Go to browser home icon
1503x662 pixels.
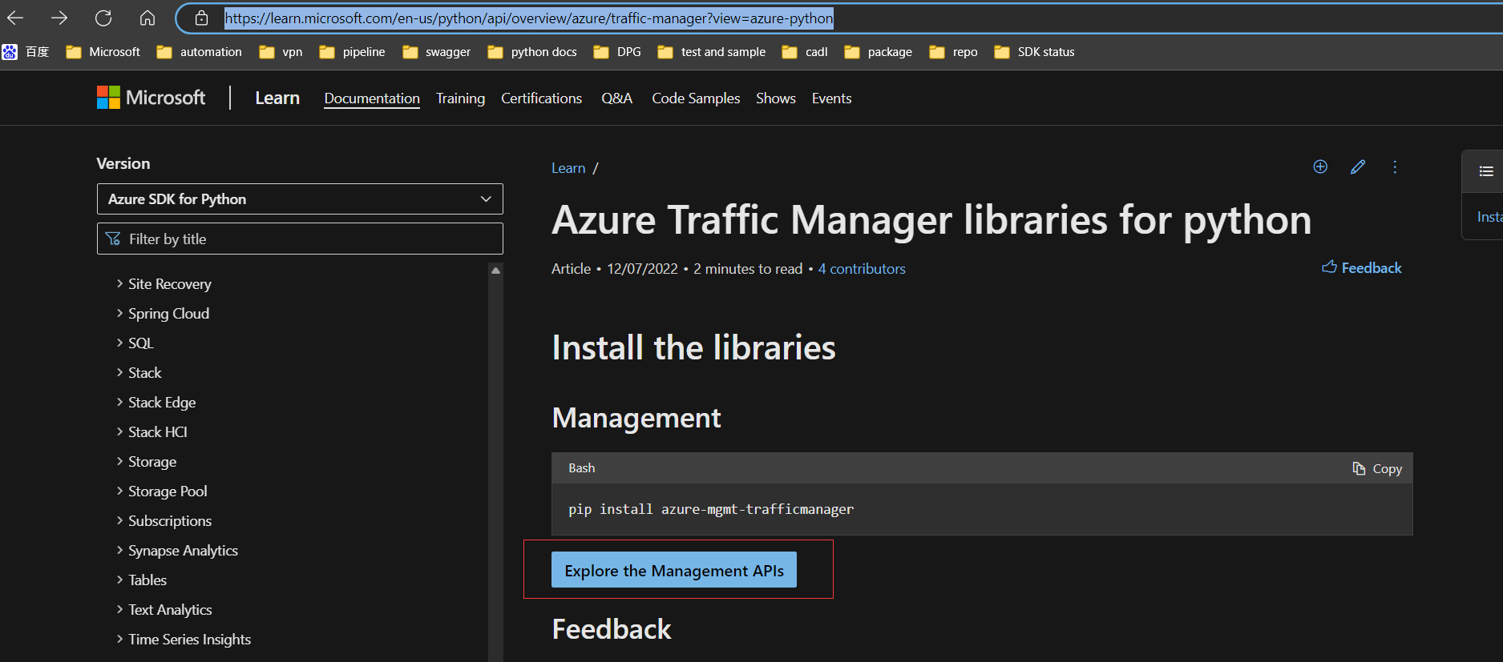(x=147, y=18)
